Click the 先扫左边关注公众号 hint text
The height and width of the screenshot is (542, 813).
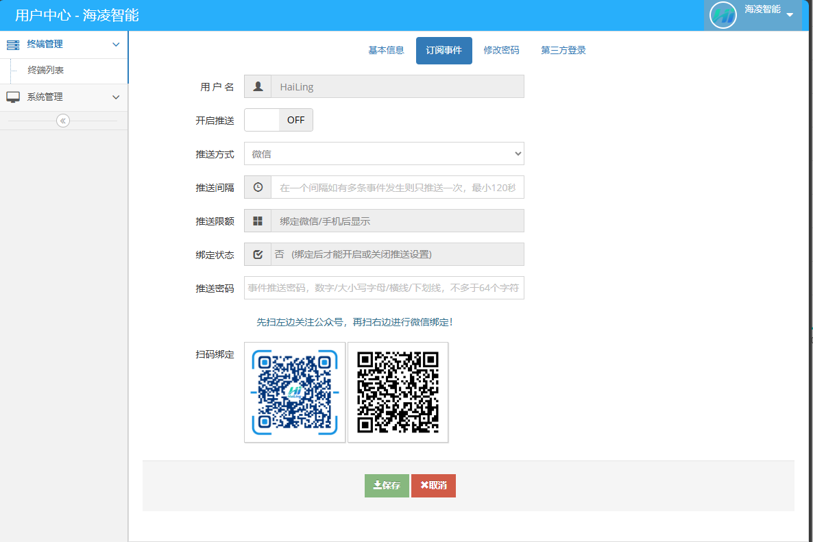(x=354, y=322)
